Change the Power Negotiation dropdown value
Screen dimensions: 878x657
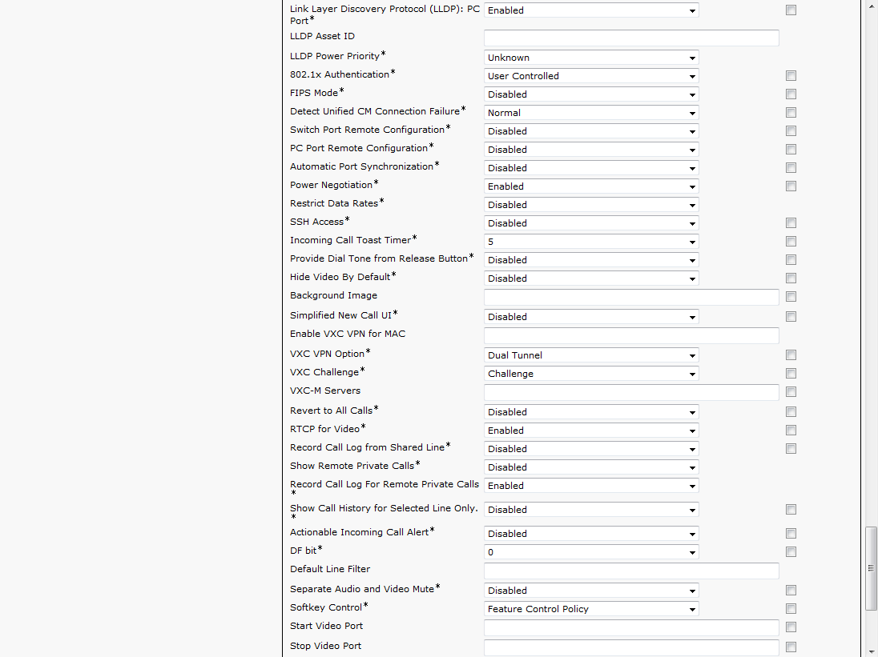pos(591,186)
